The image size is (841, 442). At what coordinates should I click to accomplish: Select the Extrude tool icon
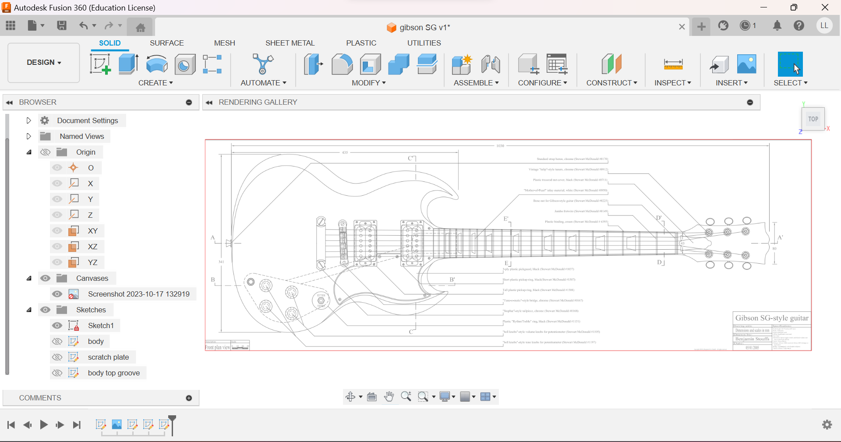click(x=128, y=64)
